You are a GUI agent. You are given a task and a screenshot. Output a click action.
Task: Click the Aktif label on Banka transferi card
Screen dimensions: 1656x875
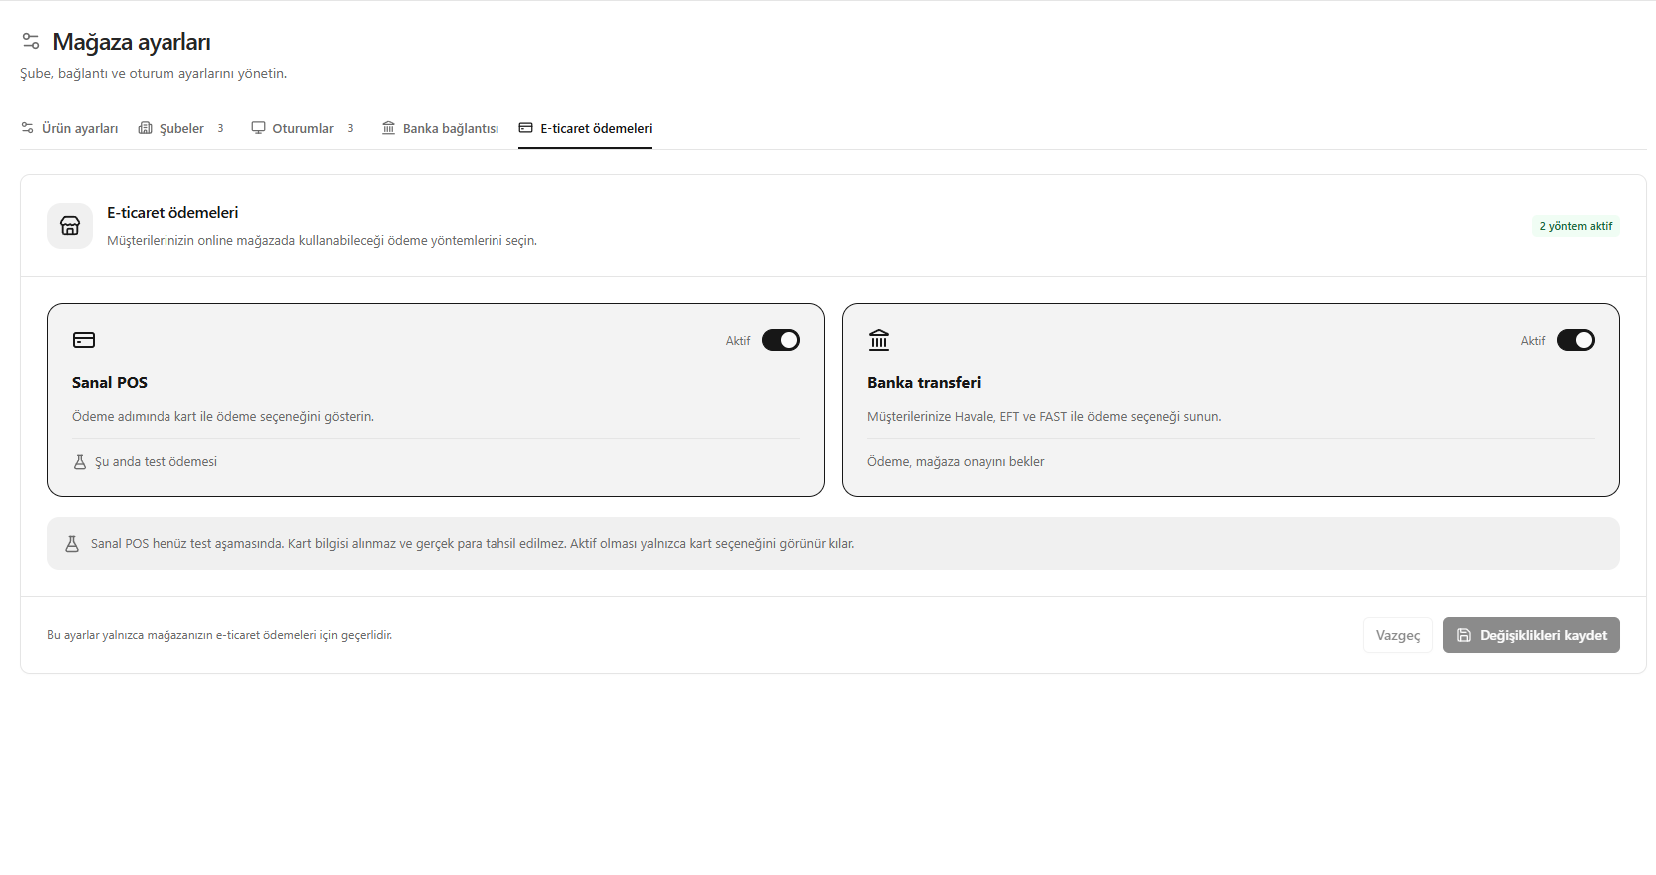tap(1533, 341)
